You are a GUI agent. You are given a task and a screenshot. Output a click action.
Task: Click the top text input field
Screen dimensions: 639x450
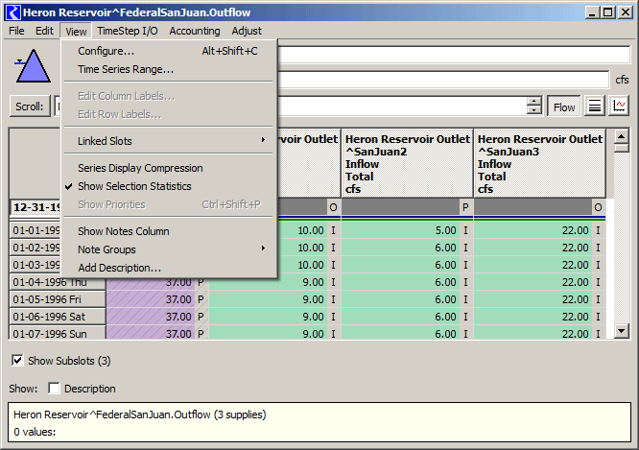pos(454,55)
